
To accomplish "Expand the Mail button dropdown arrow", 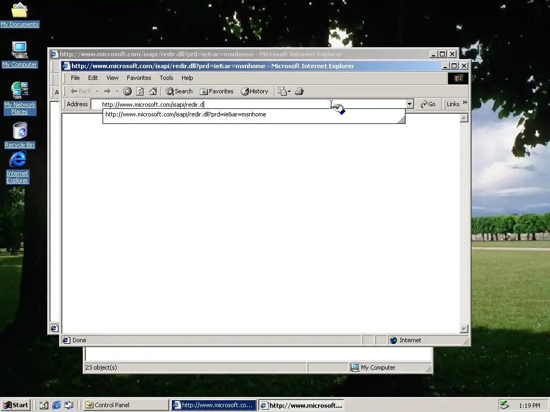I will click(290, 91).
